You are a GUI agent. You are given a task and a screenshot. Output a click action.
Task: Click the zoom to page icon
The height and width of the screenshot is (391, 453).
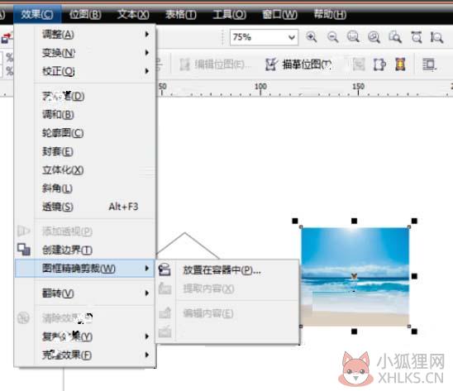click(x=395, y=37)
